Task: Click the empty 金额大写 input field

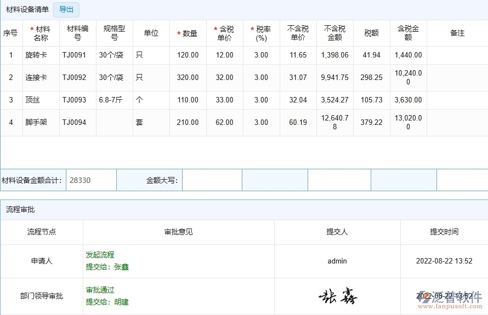Action: [x=212, y=180]
